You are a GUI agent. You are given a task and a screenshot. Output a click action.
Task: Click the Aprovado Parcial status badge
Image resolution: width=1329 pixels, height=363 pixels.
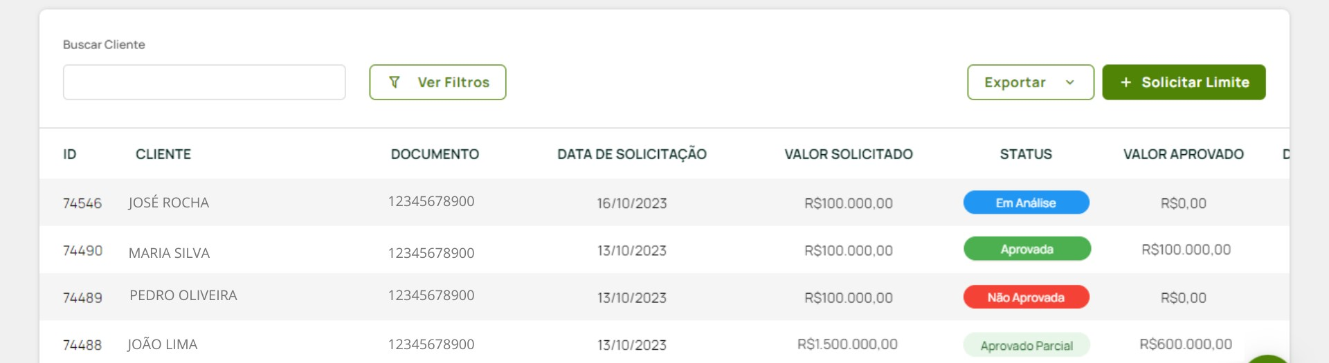[x=1027, y=345]
